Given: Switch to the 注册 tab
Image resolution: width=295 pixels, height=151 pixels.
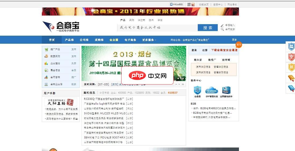Looking at the screenshot, I should pos(205,50).
